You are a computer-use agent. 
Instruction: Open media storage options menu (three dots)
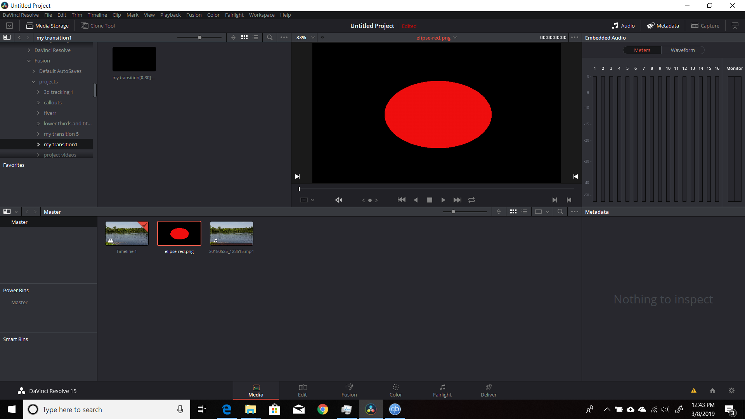click(x=284, y=38)
